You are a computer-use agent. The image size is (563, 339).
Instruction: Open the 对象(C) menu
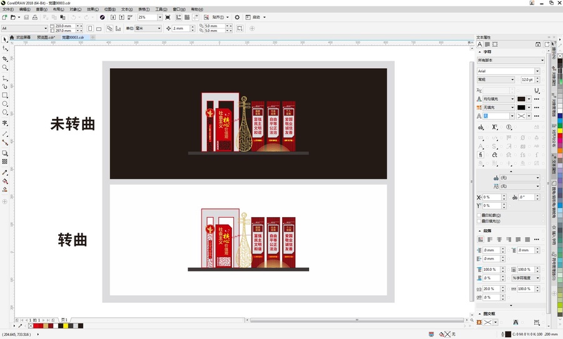click(x=76, y=9)
